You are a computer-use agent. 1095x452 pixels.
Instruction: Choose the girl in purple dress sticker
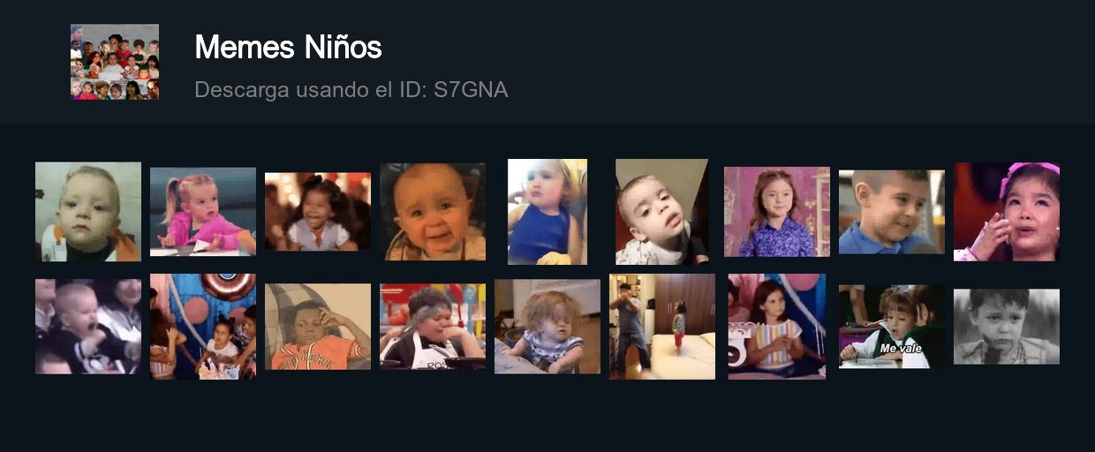(777, 212)
